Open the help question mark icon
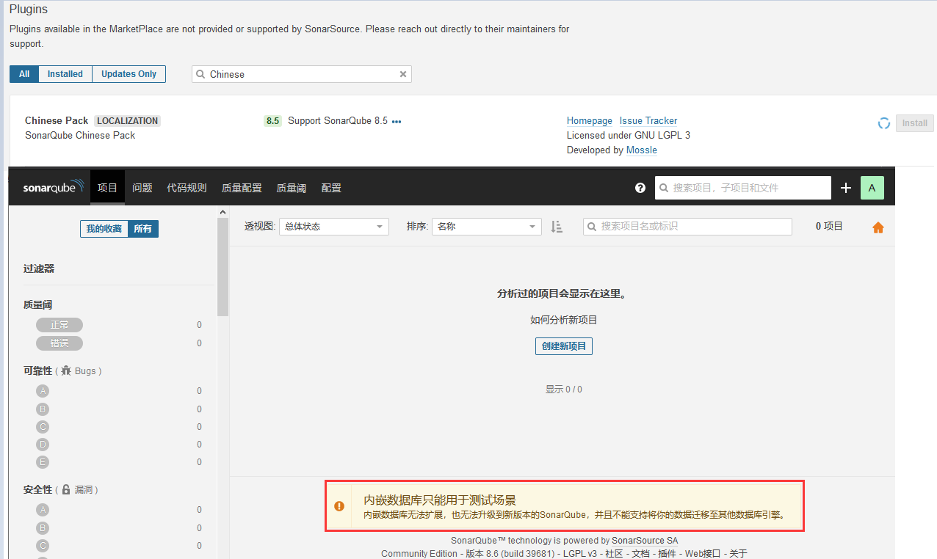The image size is (937, 559). pos(640,188)
